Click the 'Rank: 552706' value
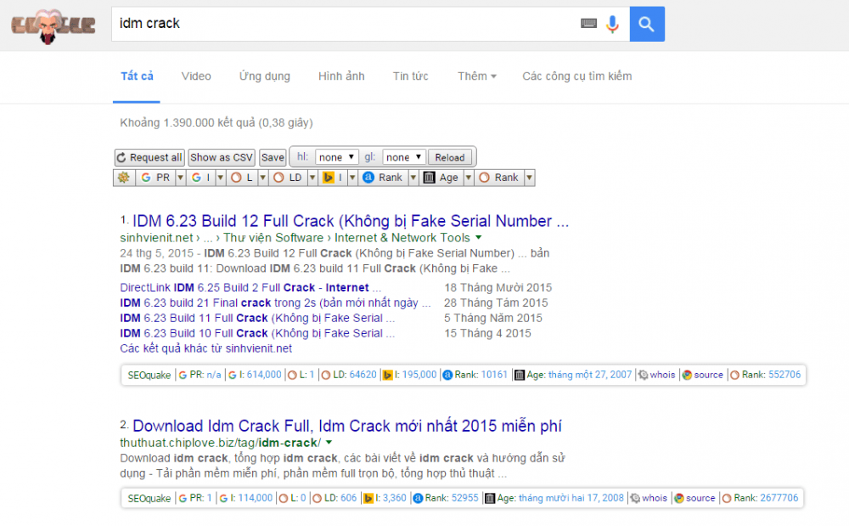849x526 pixels. [766, 375]
